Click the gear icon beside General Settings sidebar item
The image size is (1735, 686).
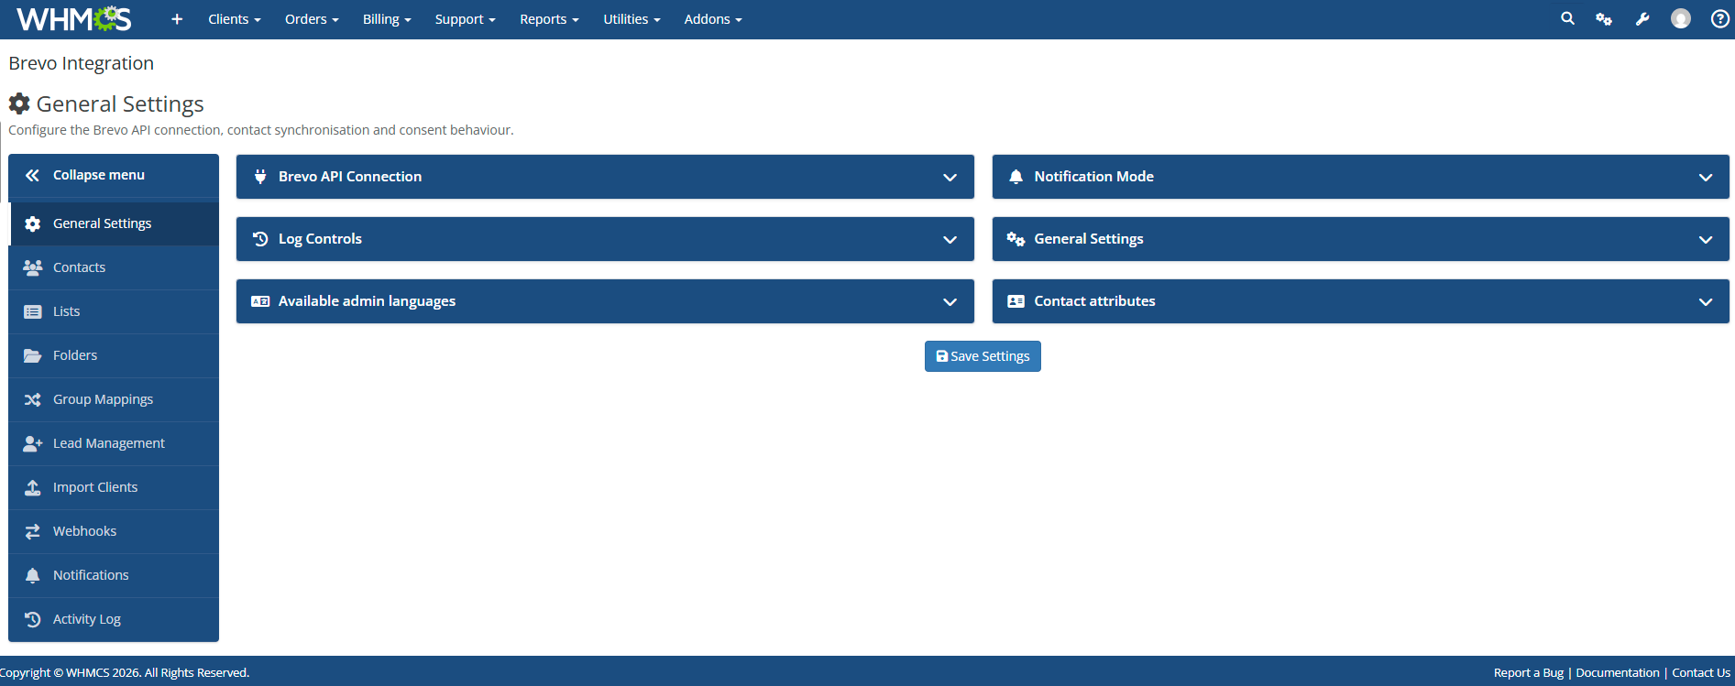click(x=32, y=223)
